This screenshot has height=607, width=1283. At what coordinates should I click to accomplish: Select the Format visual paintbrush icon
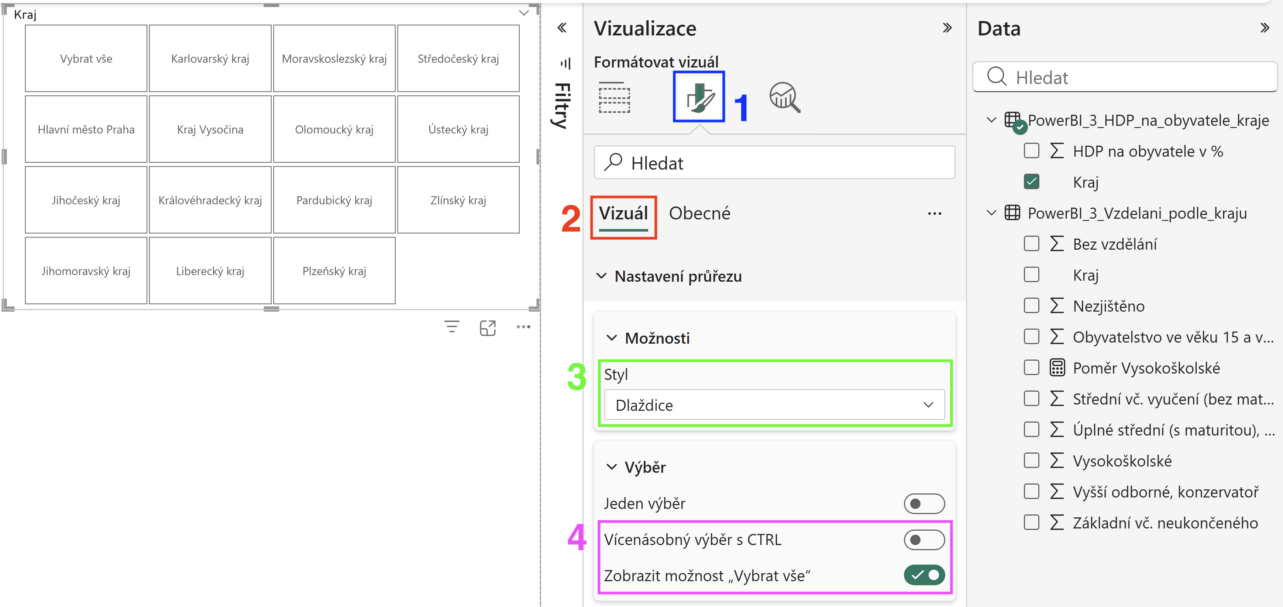(699, 97)
